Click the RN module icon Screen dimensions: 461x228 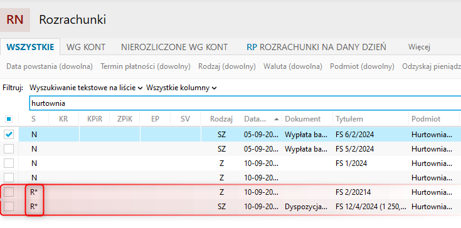(15, 20)
